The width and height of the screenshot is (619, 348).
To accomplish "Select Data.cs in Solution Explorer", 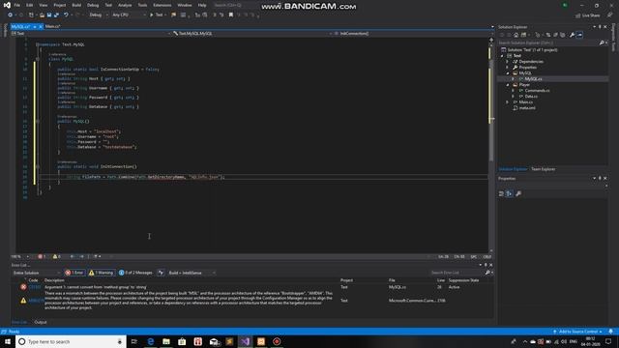I will (531, 97).
